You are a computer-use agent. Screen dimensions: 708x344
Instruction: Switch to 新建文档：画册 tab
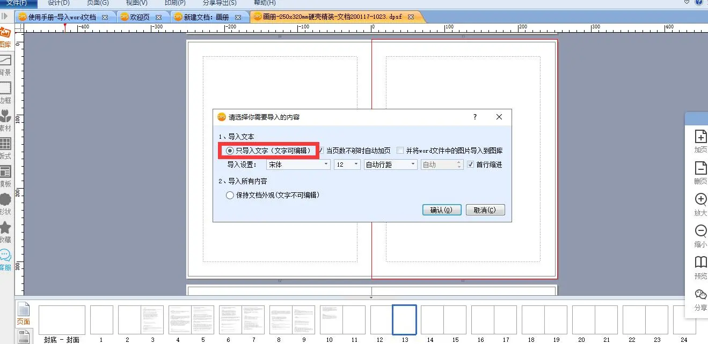coord(206,17)
